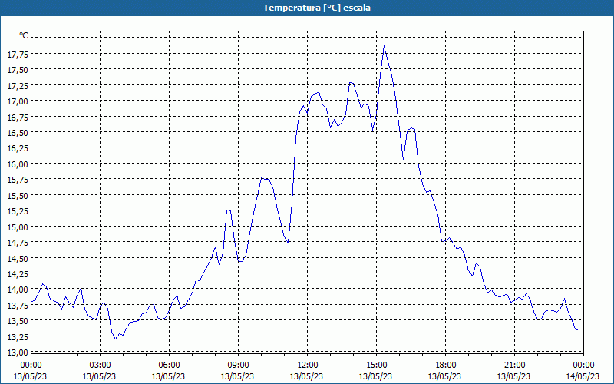Select the 17,50 y-axis label
The width and height of the screenshot is (614, 384).
click(x=18, y=70)
